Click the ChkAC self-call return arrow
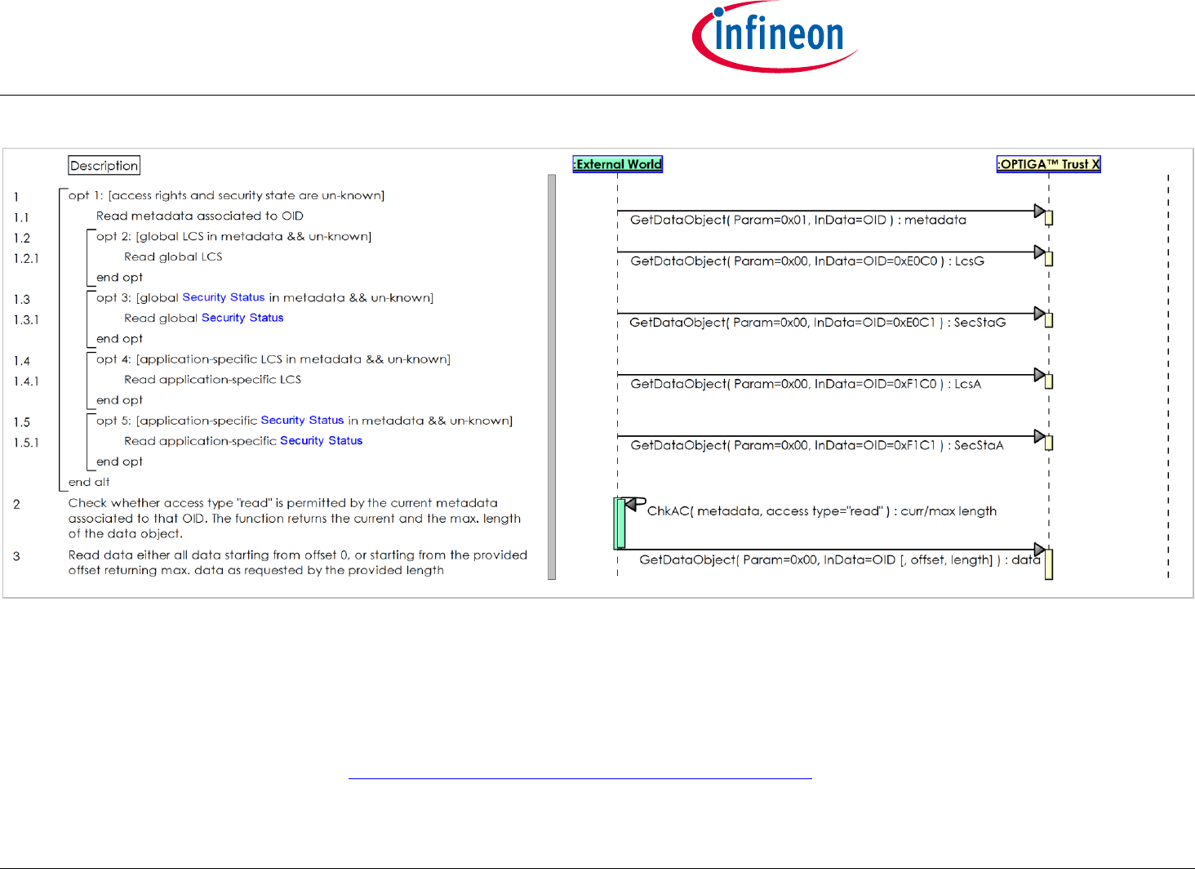Viewport: 1195px width, 869px height. point(636,505)
